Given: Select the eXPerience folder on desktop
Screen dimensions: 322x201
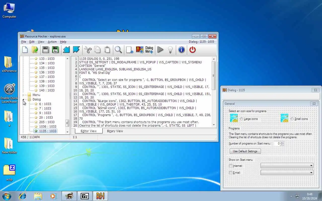Looking at the screenshot, I should [x=9, y=64].
